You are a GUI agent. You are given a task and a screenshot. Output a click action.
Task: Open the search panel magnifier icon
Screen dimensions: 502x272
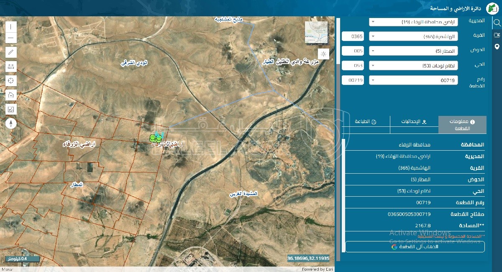(x=497, y=23)
